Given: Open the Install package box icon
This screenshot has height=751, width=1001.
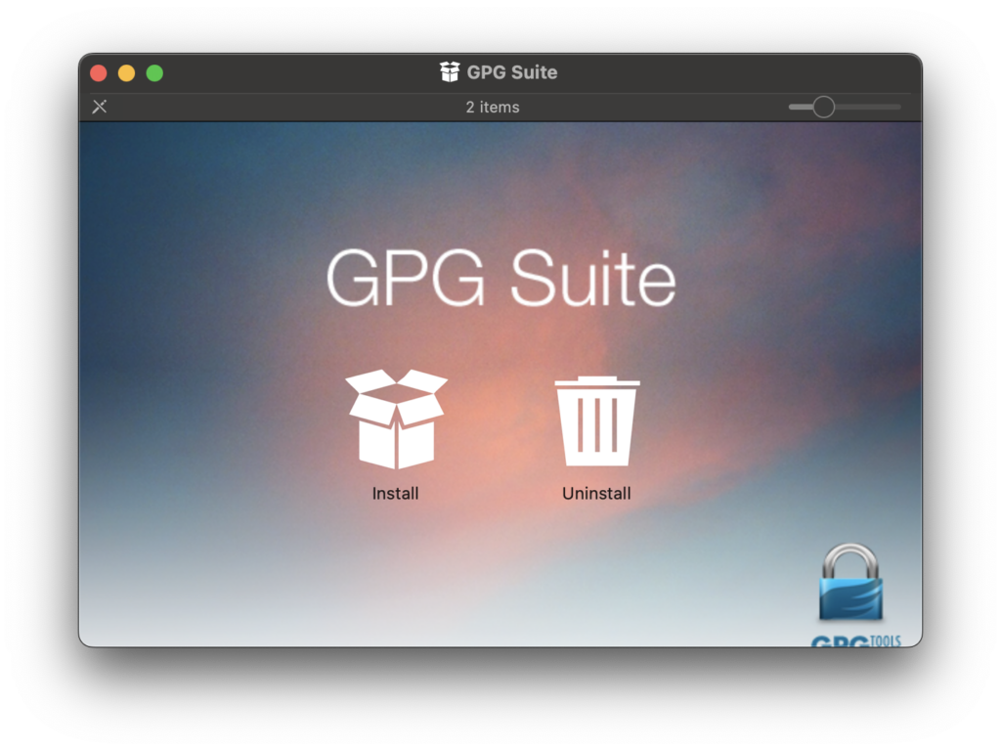Looking at the screenshot, I should click(x=396, y=420).
